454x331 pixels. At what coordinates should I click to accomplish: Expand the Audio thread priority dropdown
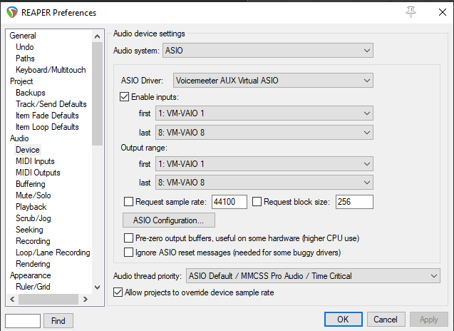[312, 276]
